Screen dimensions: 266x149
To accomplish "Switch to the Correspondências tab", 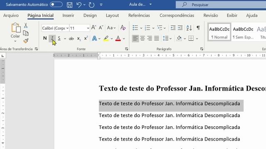I will point(177,15).
